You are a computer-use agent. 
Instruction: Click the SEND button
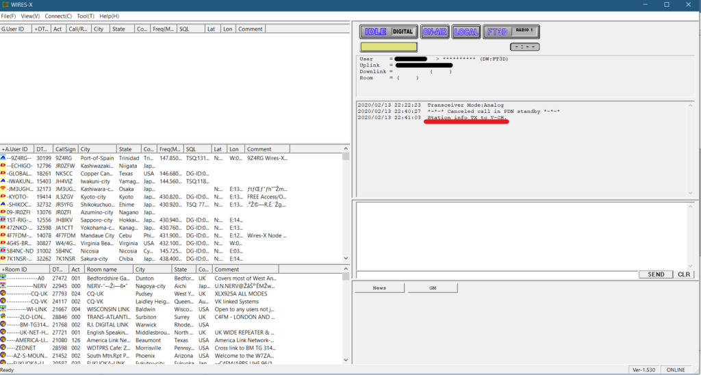[656, 274]
